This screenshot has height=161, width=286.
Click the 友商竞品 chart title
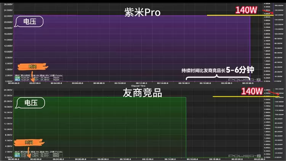142,93
